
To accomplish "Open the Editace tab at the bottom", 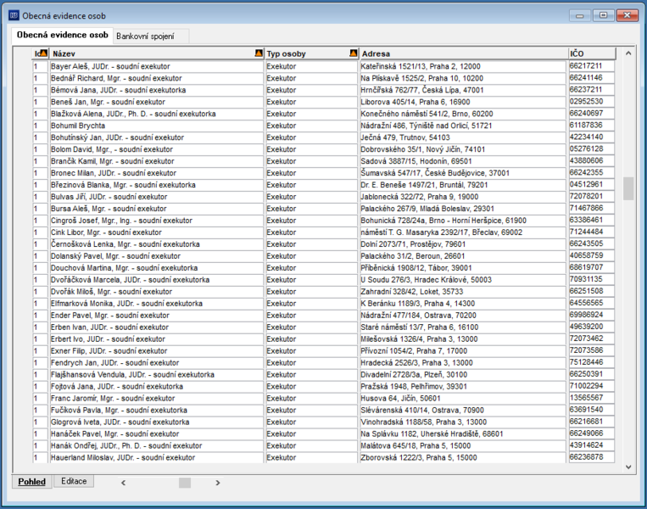I will tap(74, 481).
